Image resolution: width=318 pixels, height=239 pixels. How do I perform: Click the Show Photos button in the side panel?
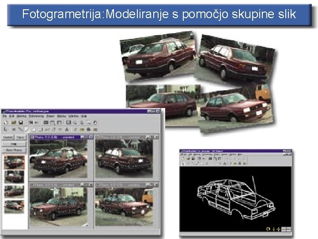coord(14,150)
